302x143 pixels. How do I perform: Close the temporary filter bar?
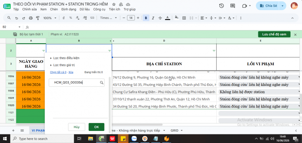pos(295,35)
